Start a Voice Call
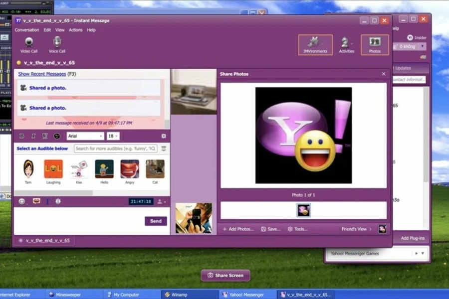449x299 pixels. tap(56, 45)
